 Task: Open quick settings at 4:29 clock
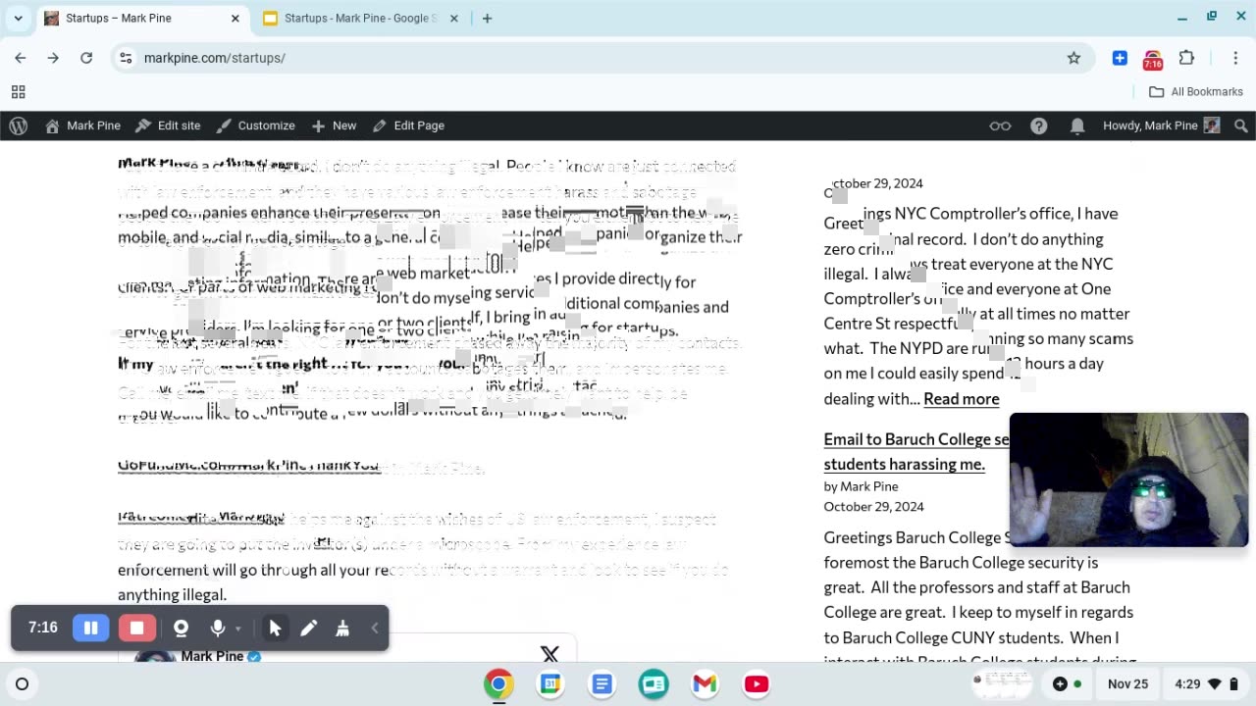click(1204, 683)
